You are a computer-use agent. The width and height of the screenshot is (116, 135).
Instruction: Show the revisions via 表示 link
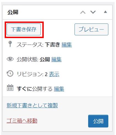click(54, 74)
